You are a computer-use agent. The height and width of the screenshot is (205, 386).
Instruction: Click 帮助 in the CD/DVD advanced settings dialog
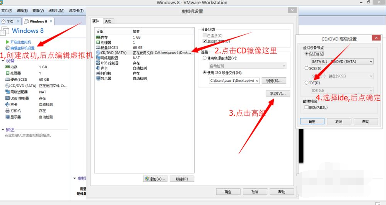pos(366,122)
